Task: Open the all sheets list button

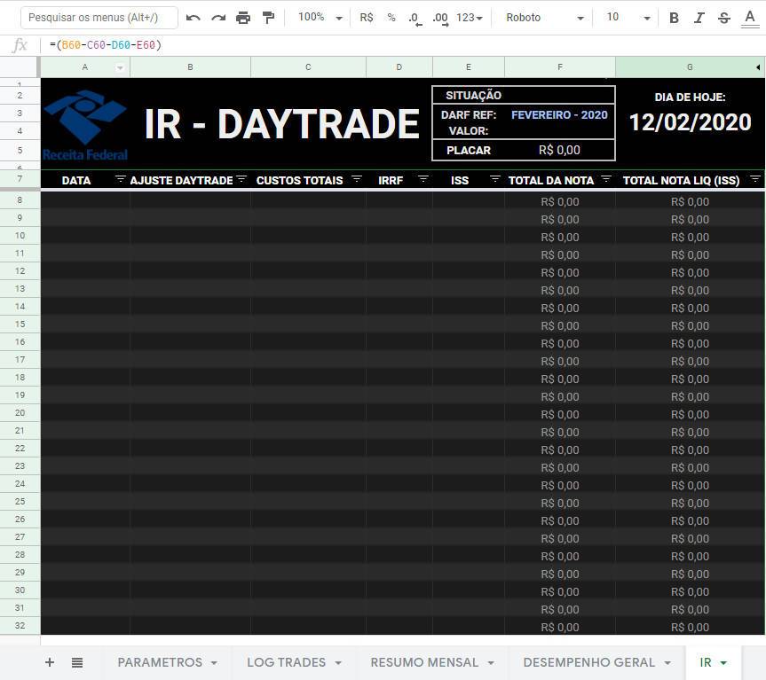Action: tap(77, 662)
